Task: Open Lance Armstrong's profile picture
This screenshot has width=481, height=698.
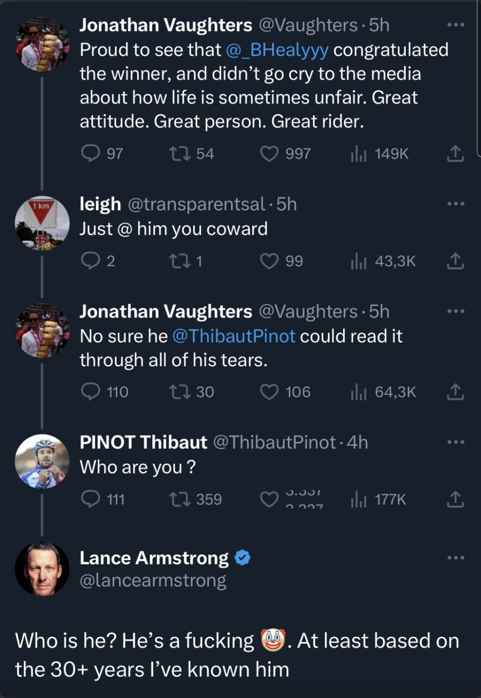Action: click(x=42, y=568)
